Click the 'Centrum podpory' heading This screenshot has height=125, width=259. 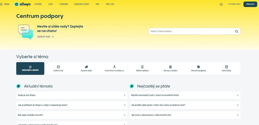coord(40,16)
